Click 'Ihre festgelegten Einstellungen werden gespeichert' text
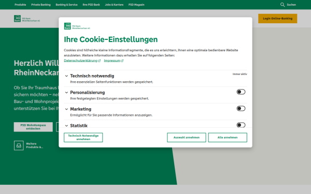Image resolution: width=311 pixels, height=194 pixels. click(109, 99)
